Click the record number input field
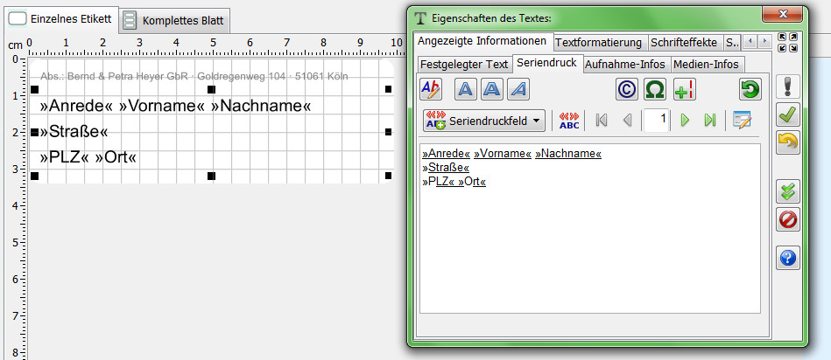 pos(656,121)
